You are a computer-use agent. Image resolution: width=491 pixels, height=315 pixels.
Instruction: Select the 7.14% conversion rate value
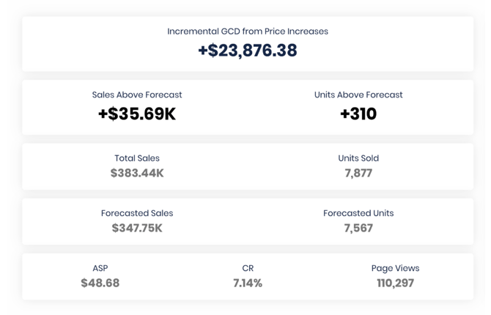[248, 283]
